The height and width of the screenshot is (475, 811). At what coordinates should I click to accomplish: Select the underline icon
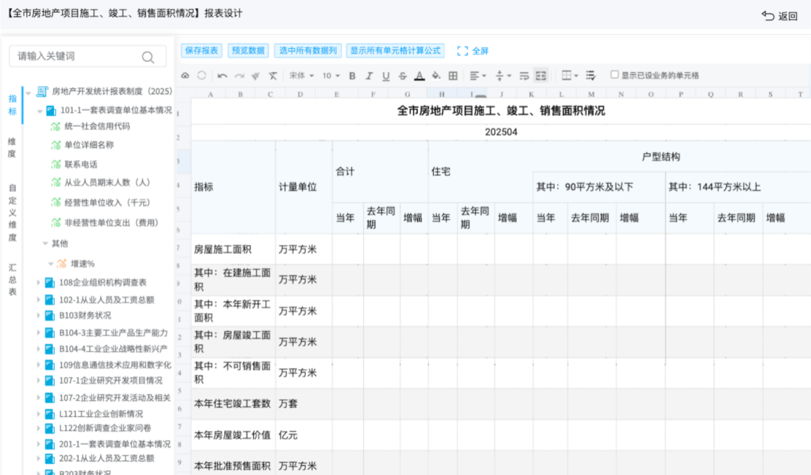coord(386,75)
